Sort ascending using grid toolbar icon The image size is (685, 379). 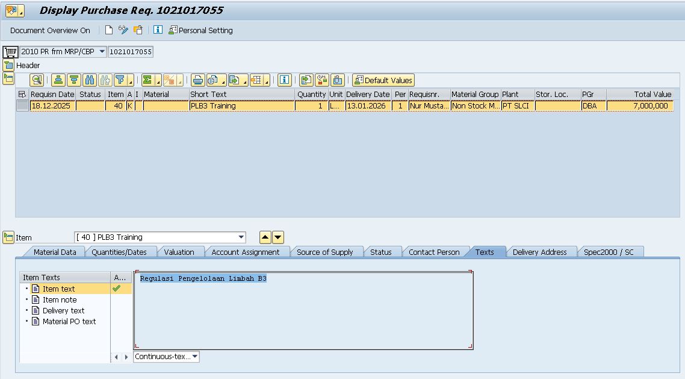(x=58, y=80)
